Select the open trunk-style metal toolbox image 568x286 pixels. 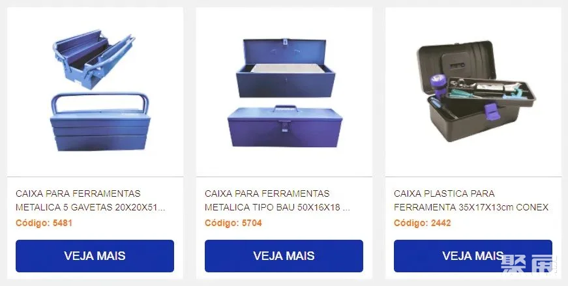(x=286, y=68)
